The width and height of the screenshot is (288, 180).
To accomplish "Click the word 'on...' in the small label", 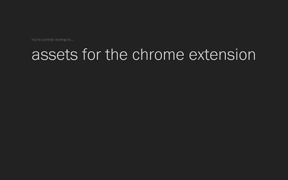I will point(70,40).
